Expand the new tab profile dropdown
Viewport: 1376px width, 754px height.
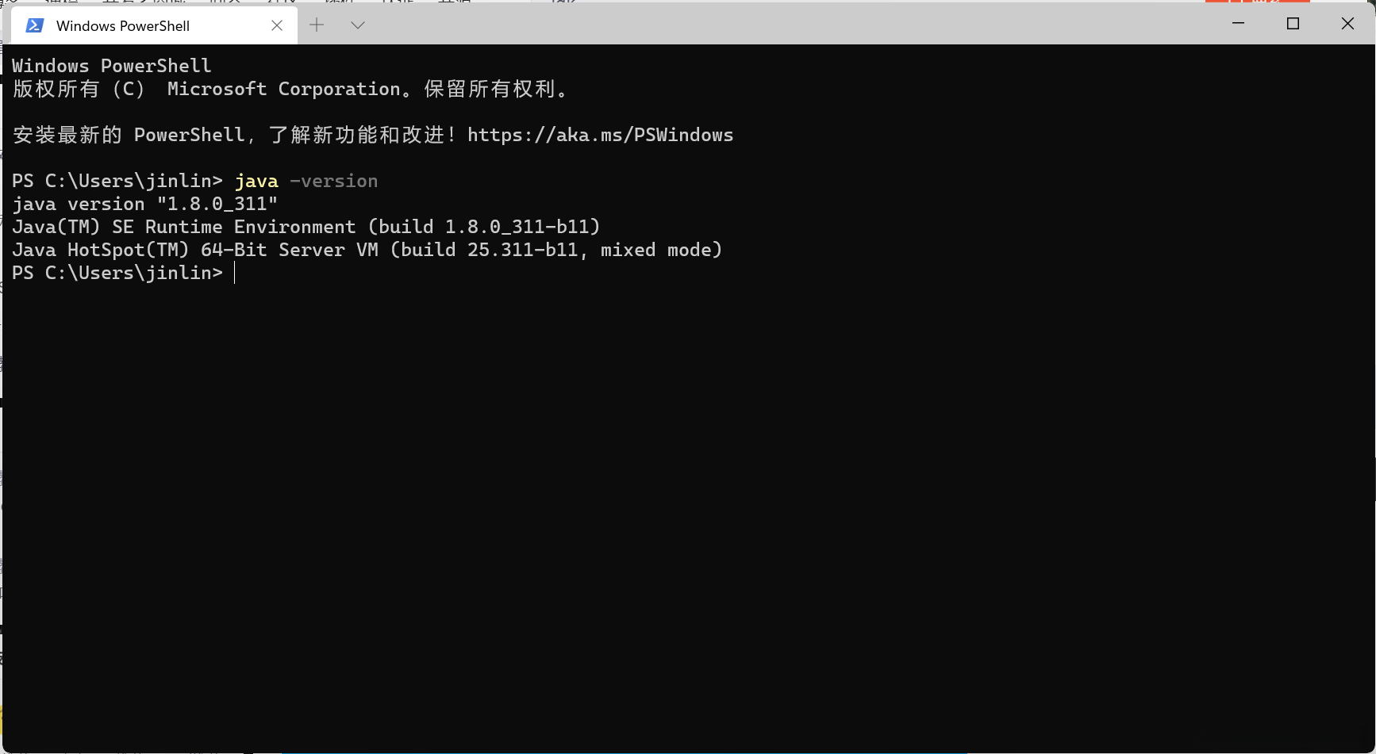click(x=358, y=25)
